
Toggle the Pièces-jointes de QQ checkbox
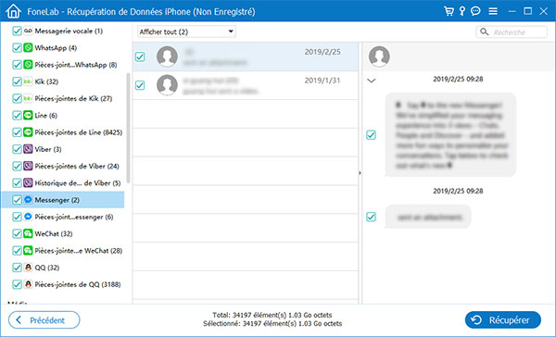click(17, 284)
